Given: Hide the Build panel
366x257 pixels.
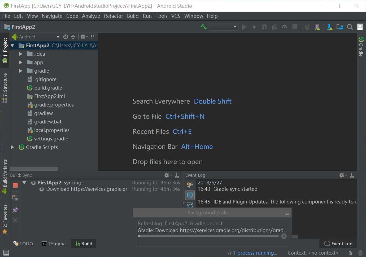Looking at the screenshot, I should click(x=177, y=175).
